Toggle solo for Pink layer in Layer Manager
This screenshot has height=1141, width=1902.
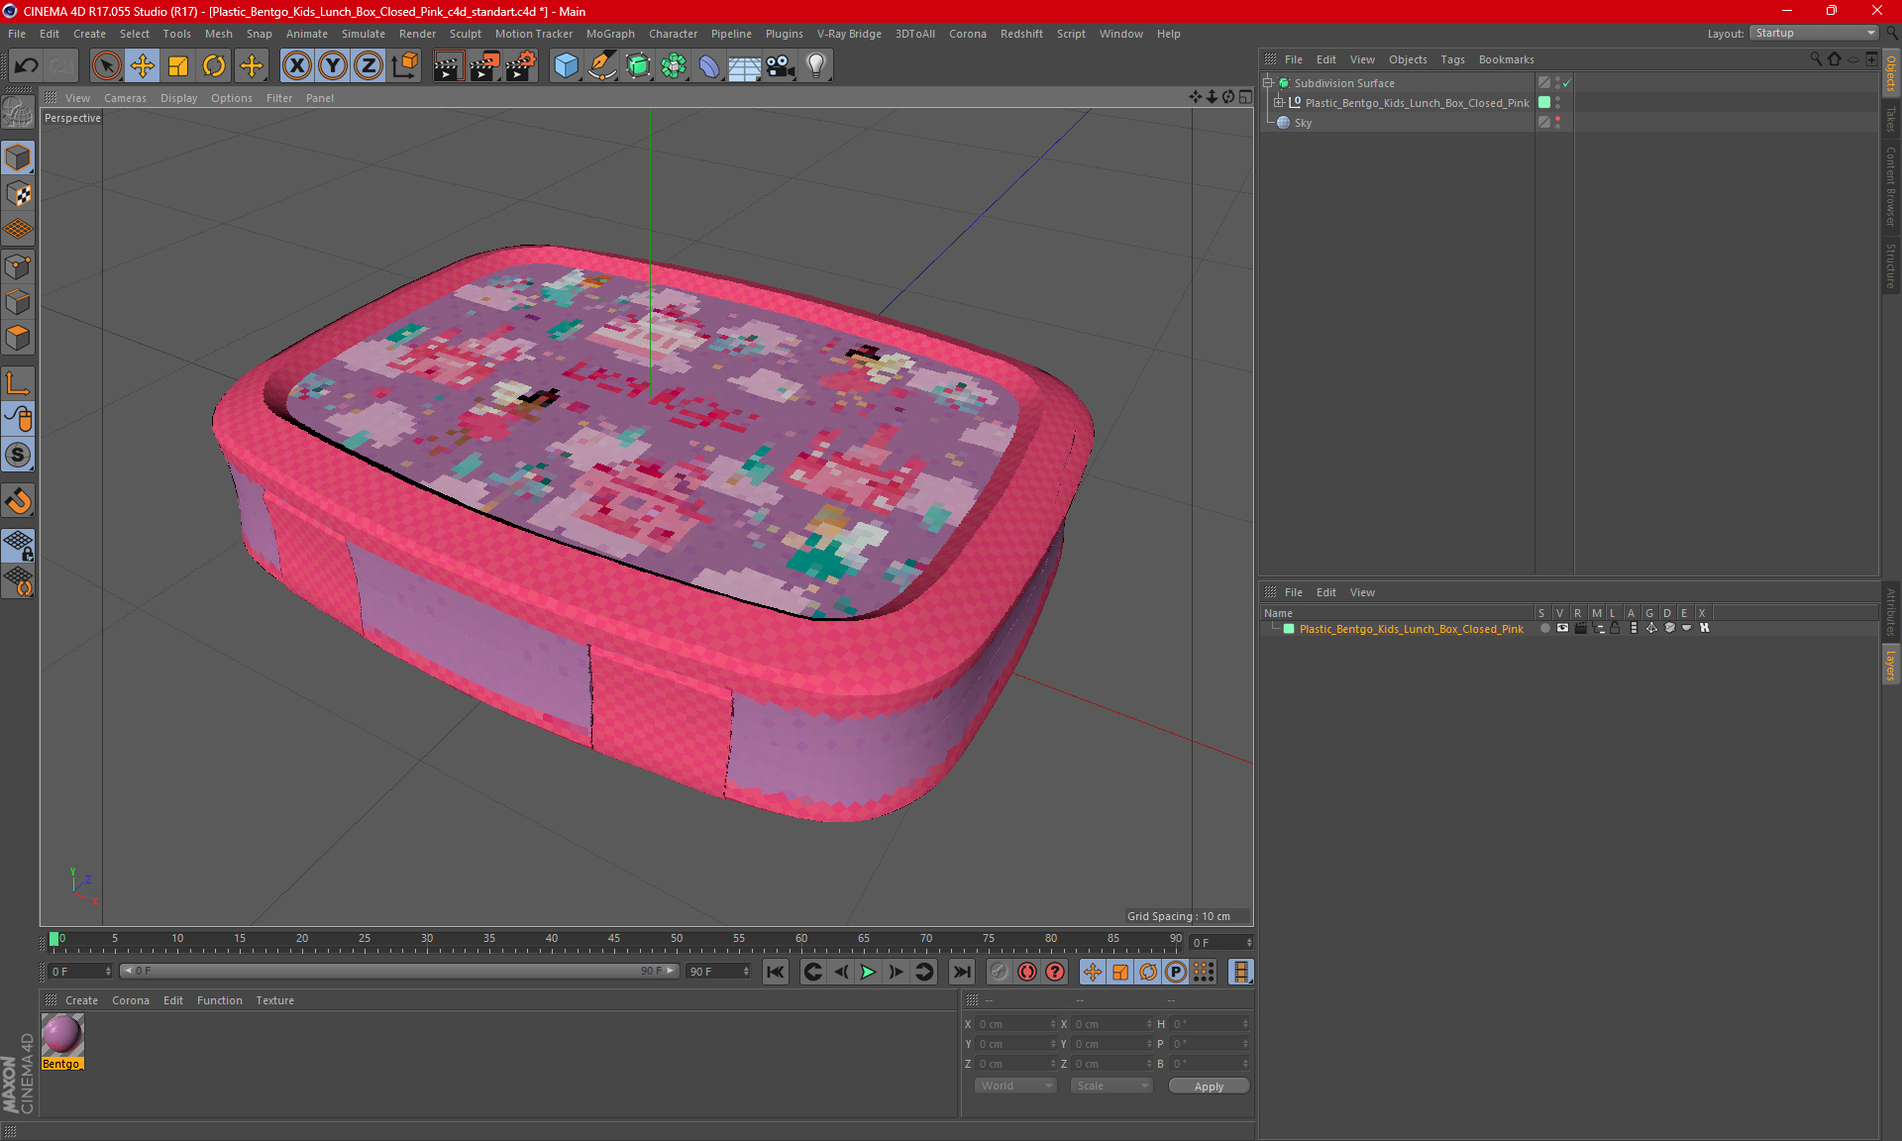click(x=1544, y=629)
